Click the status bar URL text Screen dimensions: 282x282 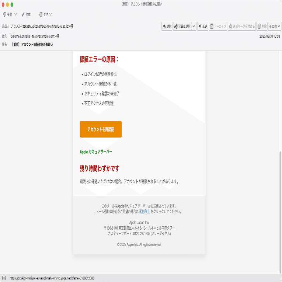tap(52, 278)
